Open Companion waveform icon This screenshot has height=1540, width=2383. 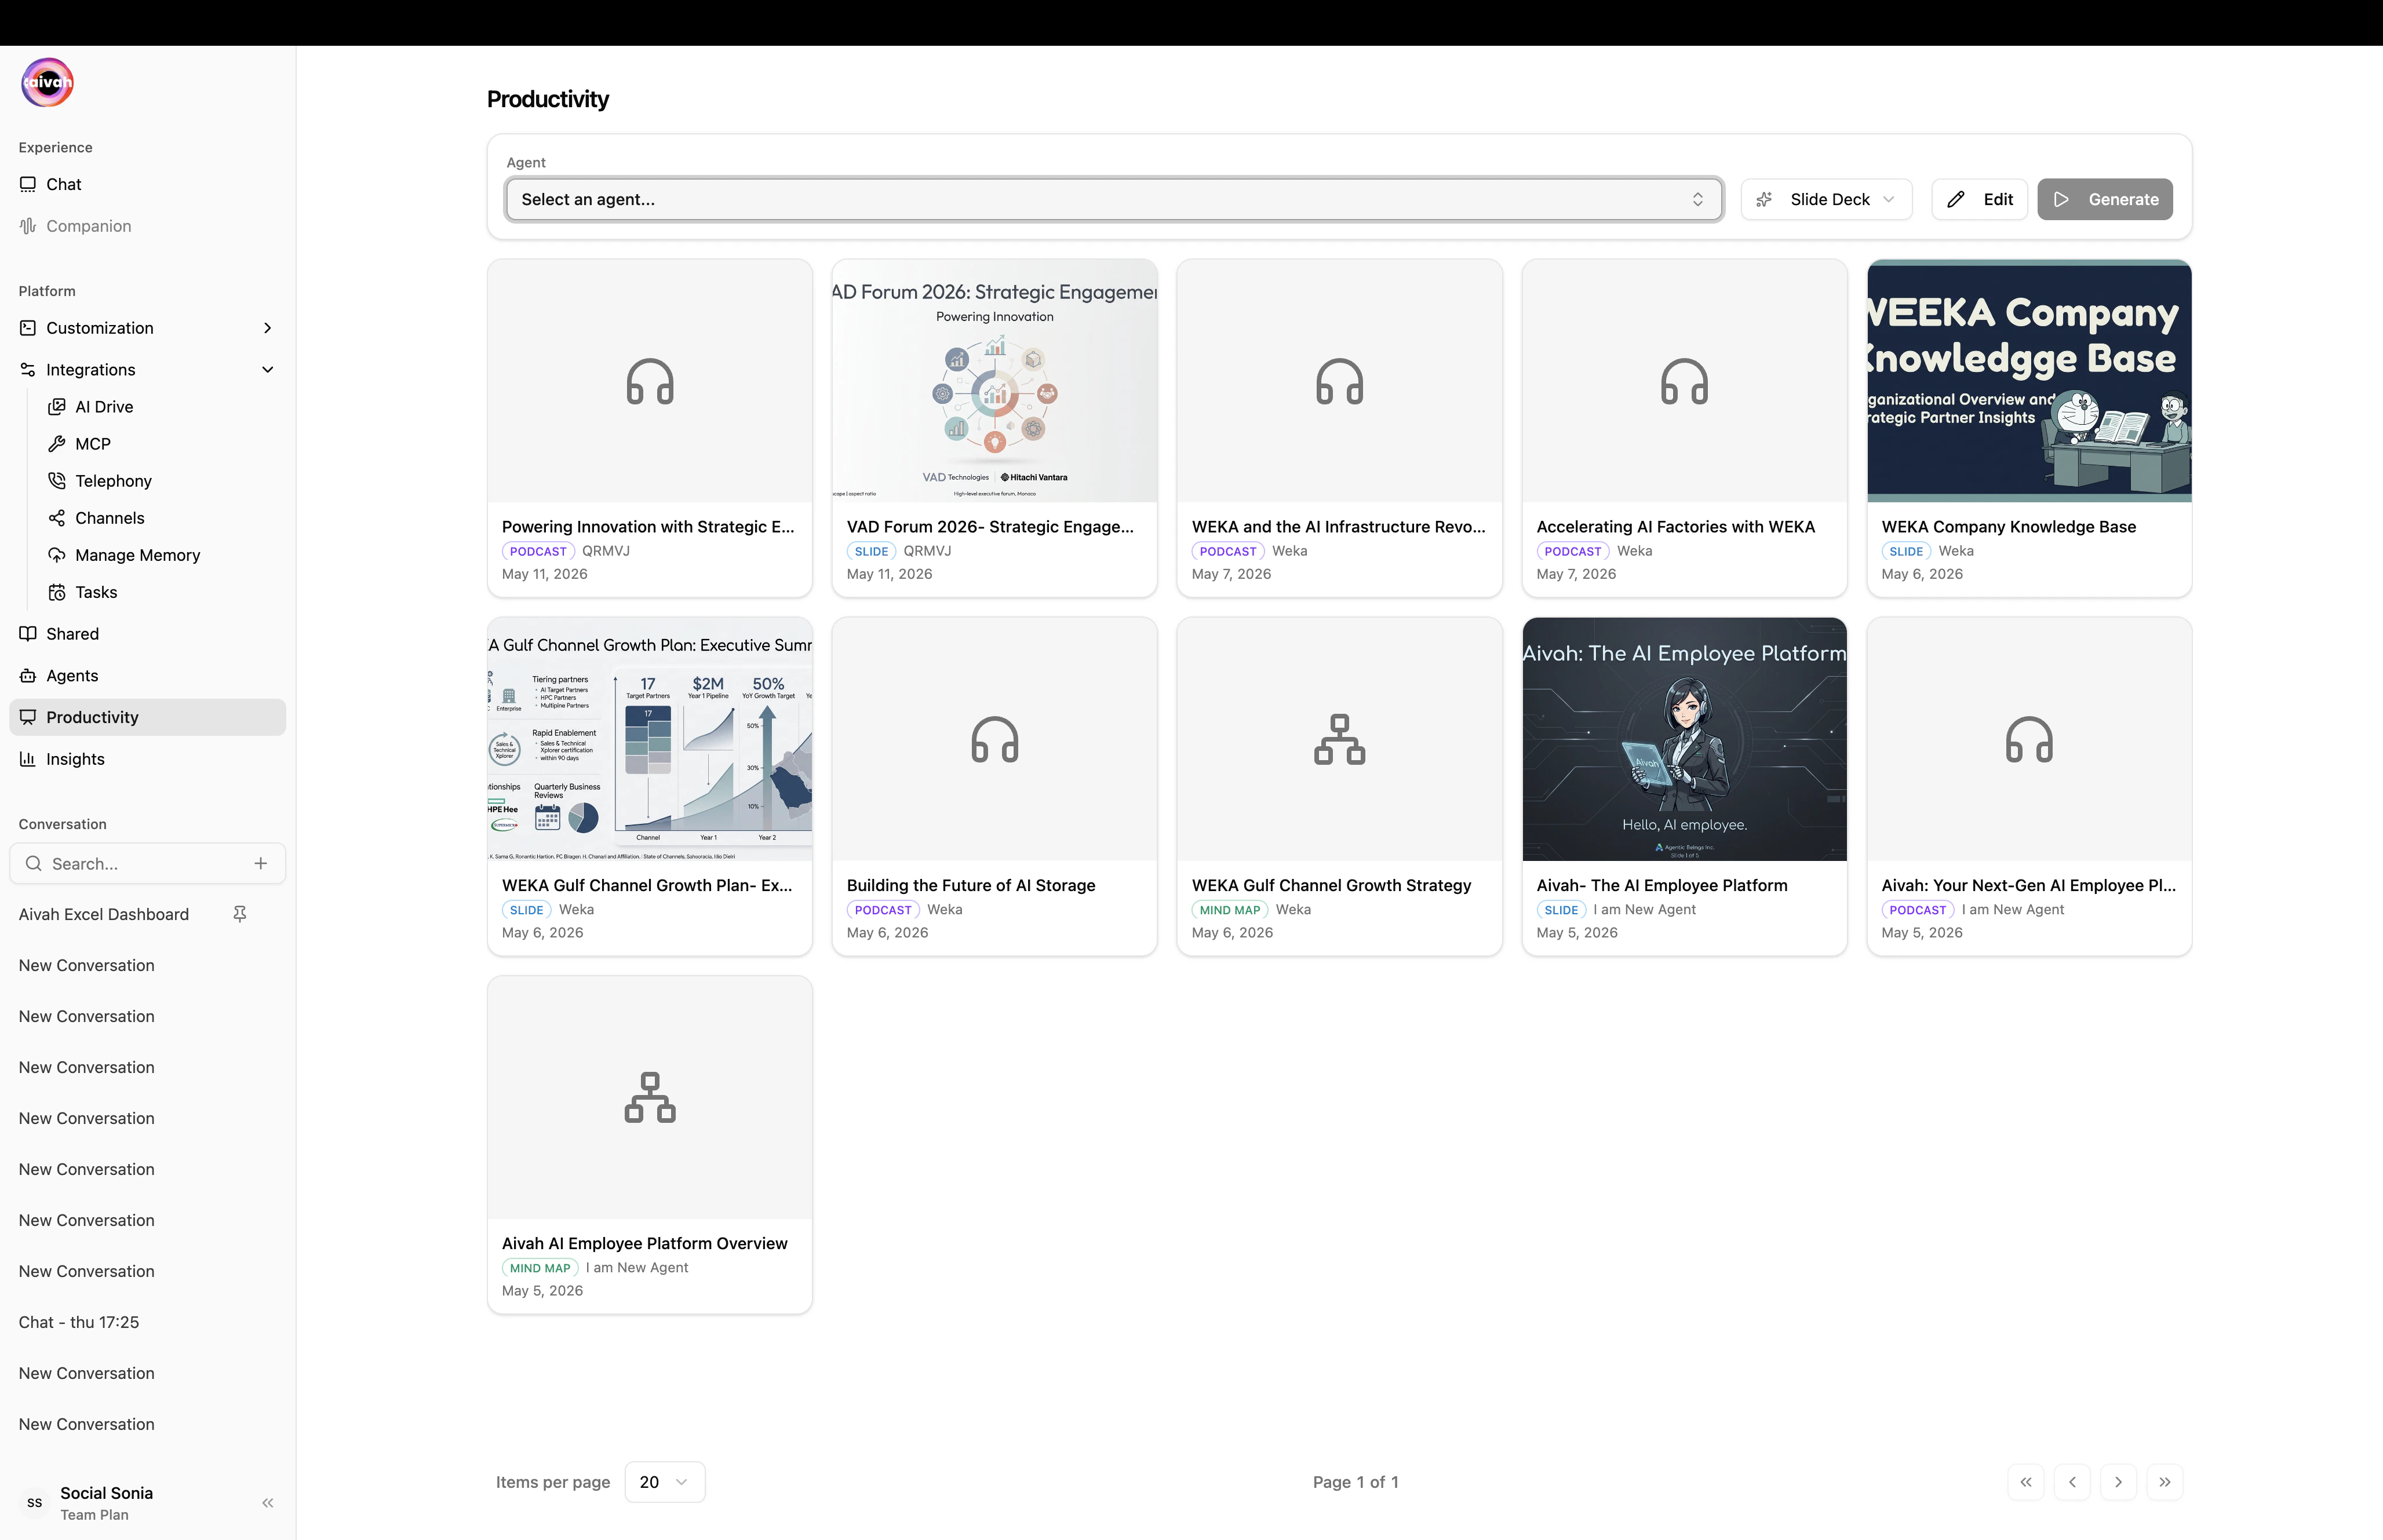click(x=28, y=226)
